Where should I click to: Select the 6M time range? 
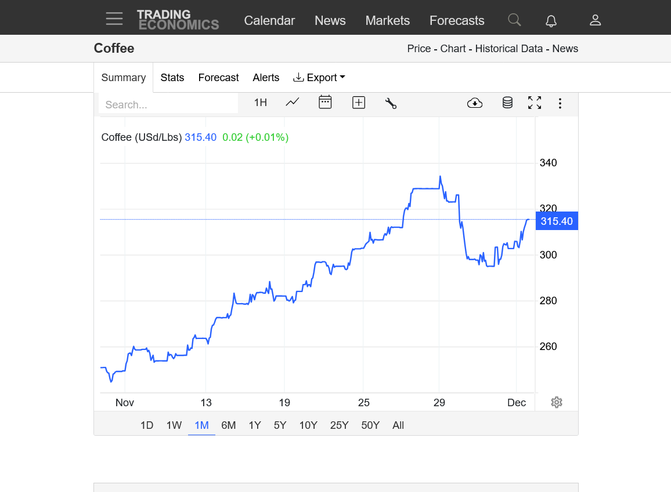pos(229,425)
